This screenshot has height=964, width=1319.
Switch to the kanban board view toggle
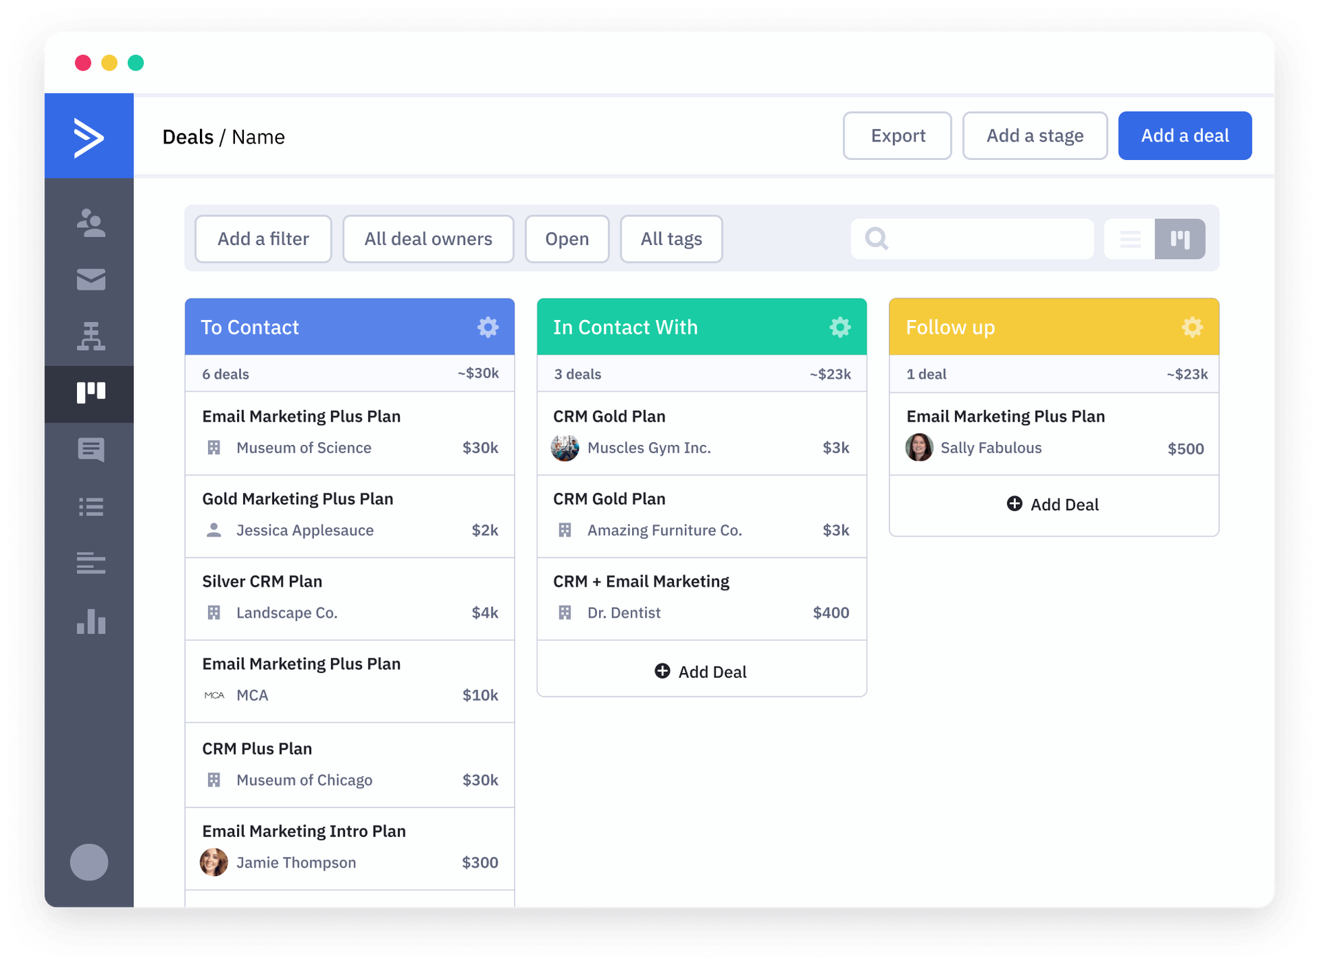coord(1180,239)
